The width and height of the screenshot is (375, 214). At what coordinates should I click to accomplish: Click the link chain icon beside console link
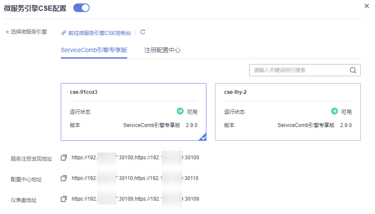pos(64,33)
